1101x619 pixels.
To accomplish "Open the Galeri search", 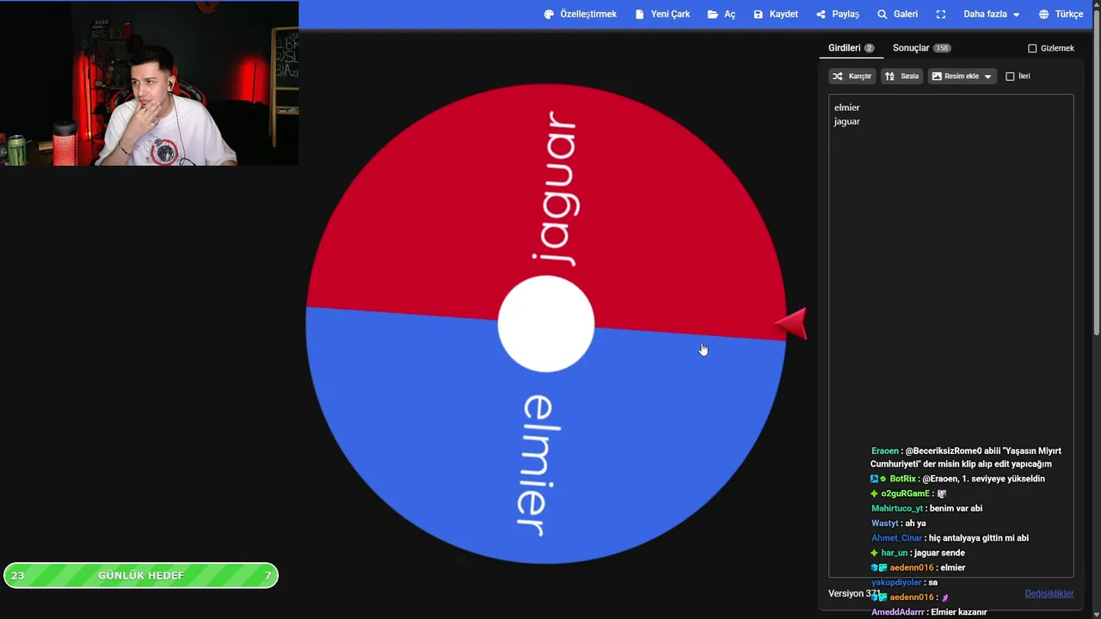I will tap(897, 15).
